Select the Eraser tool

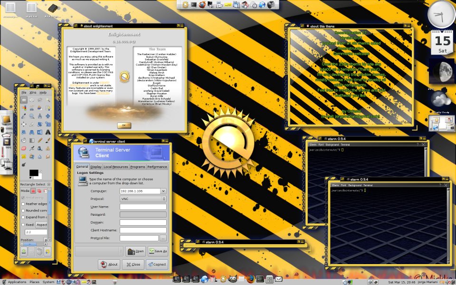click(24, 148)
